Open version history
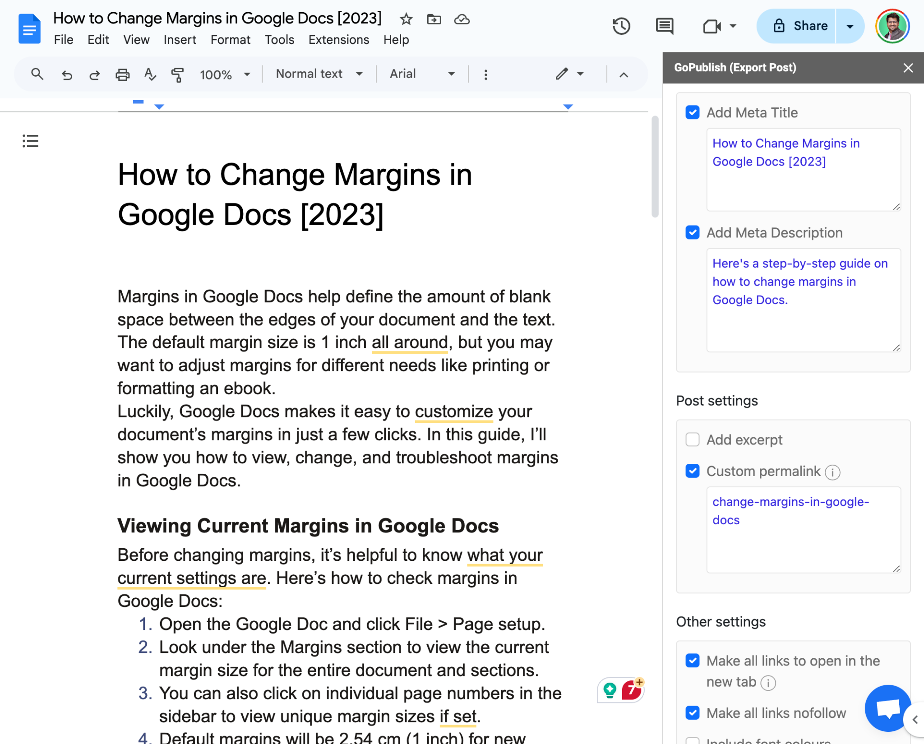Viewport: 924px width, 744px height. (x=622, y=26)
